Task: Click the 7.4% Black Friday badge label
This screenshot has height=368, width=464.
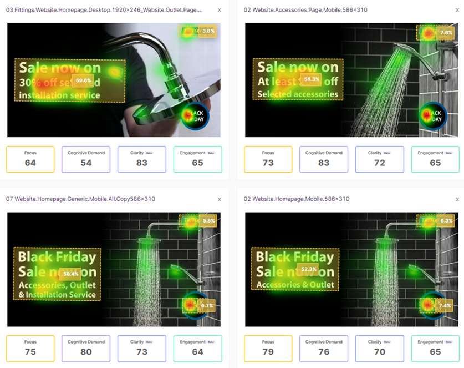Action: 445,305
